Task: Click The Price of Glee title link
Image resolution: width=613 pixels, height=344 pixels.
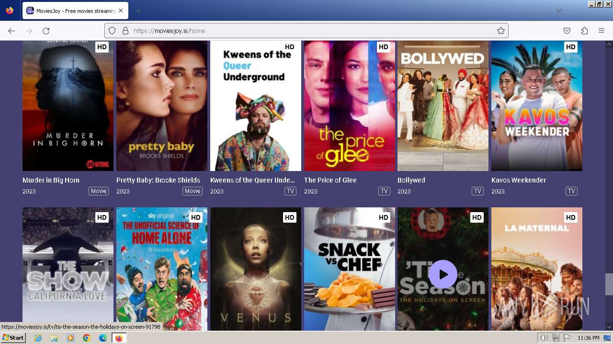Action: pos(330,180)
